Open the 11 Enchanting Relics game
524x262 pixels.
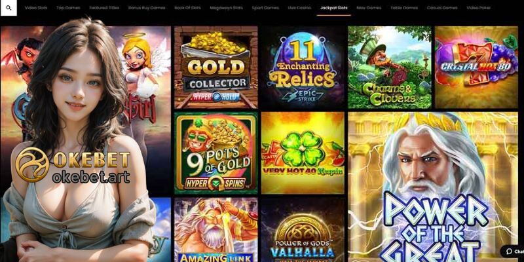(x=303, y=67)
